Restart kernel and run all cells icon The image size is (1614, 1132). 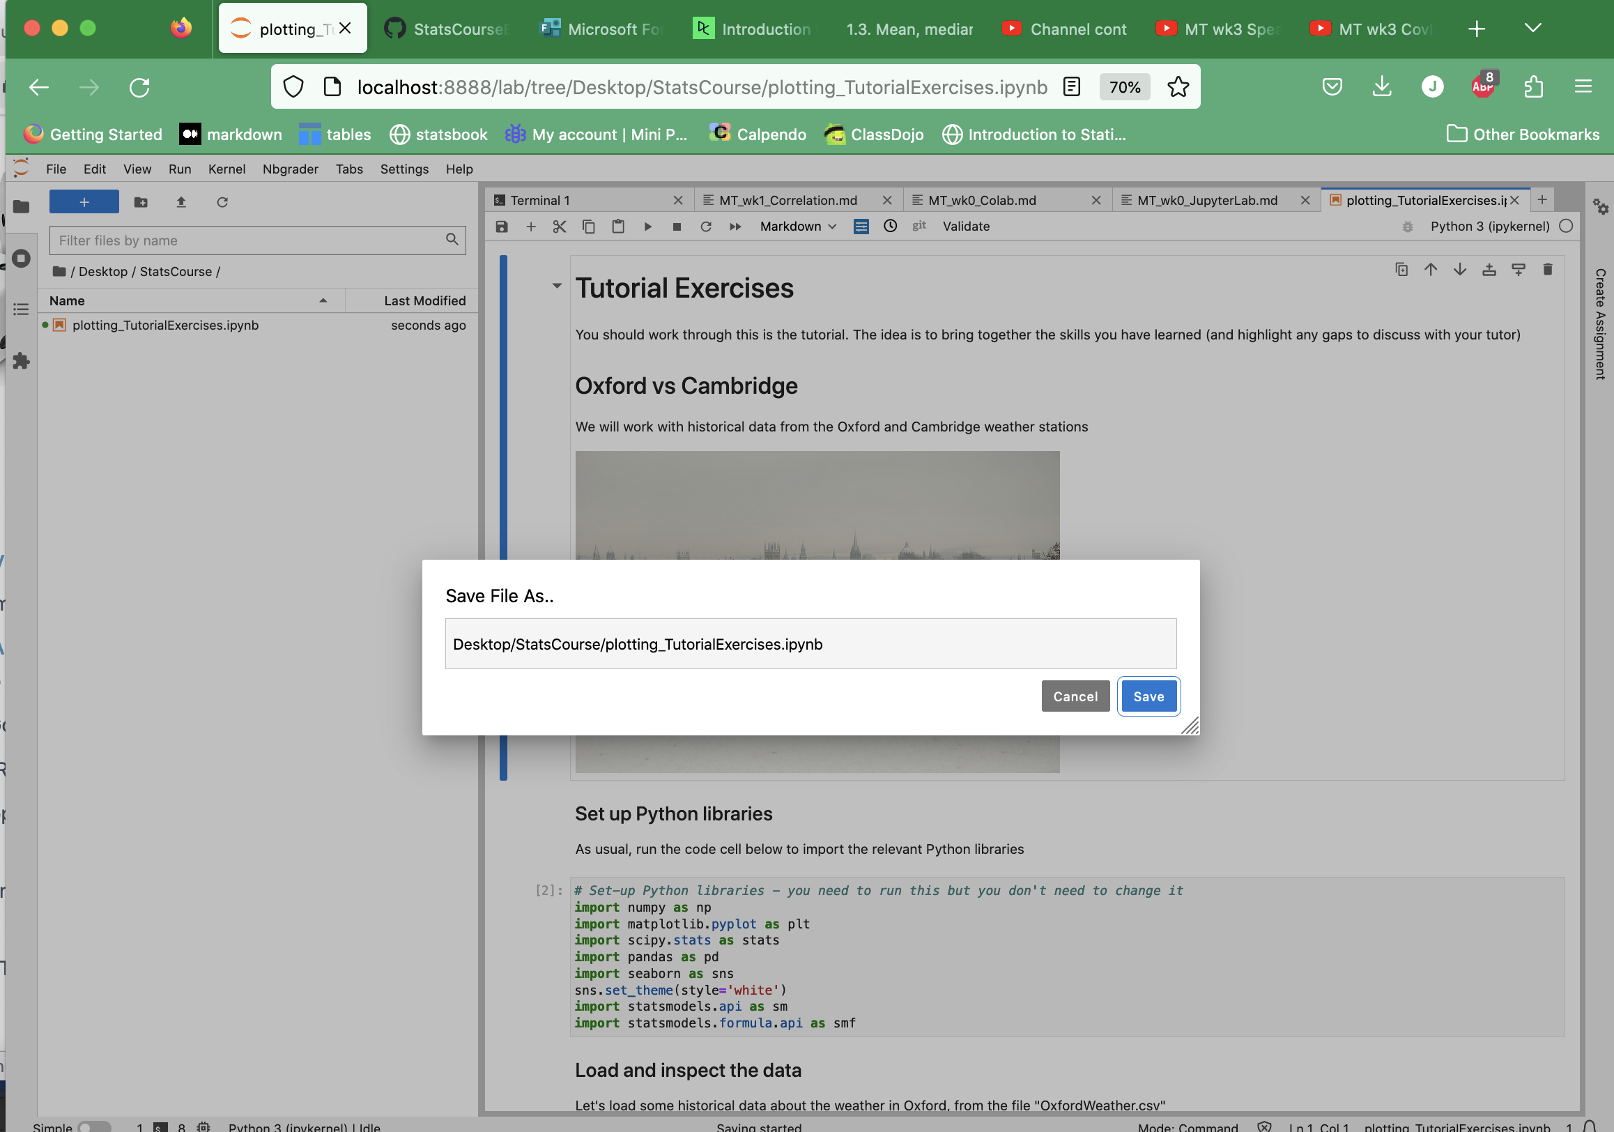(735, 227)
